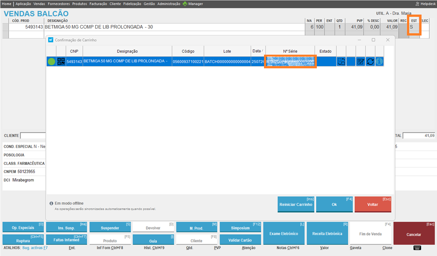Open the Fidelização menu
437x256 pixels.
pos(132,4)
